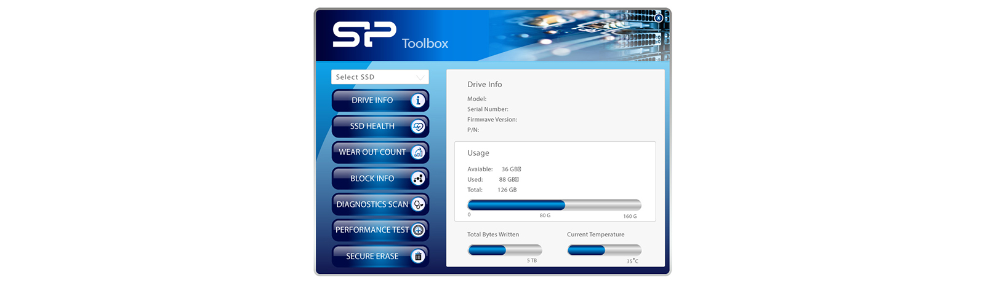
Task: Close the SP Toolbox window
Action: (659, 18)
